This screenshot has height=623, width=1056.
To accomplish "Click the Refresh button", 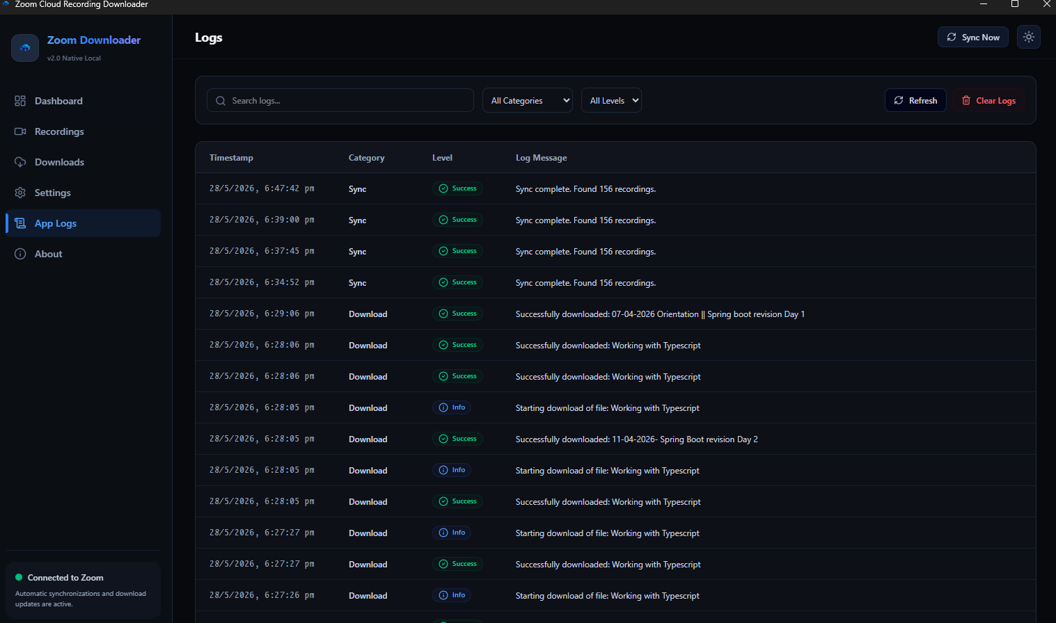I will tap(915, 100).
